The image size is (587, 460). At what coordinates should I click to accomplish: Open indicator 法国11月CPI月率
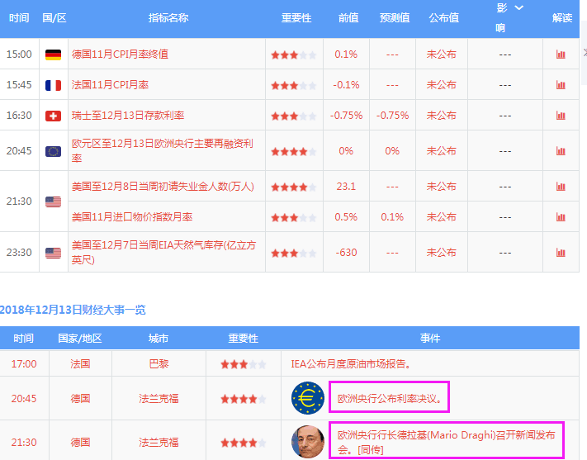(x=110, y=85)
